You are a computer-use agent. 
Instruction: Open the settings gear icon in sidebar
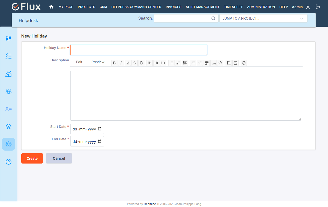point(9,144)
